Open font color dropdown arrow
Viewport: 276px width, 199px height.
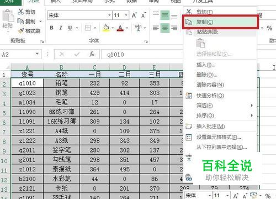[127, 28]
